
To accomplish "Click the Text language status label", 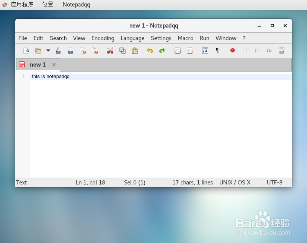I will point(21,183).
